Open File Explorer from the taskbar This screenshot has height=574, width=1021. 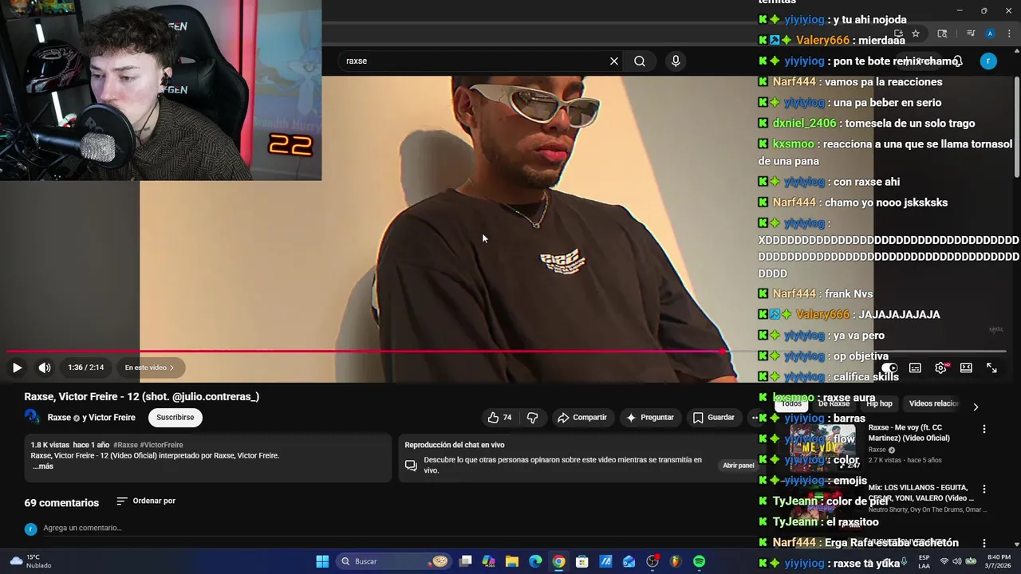point(512,561)
